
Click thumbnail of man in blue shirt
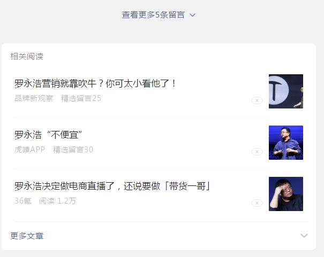286,143
